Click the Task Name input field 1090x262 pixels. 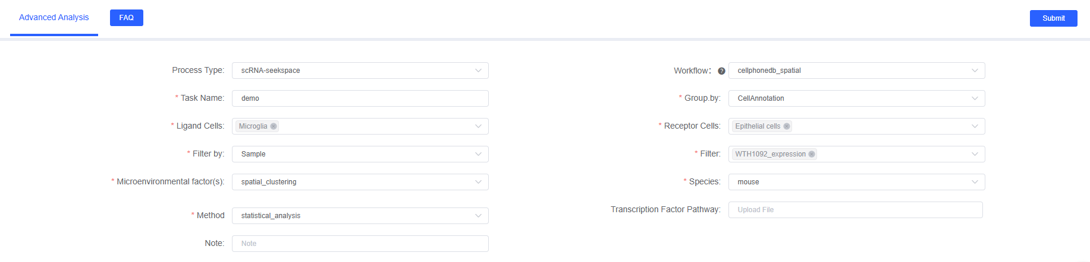click(360, 98)
